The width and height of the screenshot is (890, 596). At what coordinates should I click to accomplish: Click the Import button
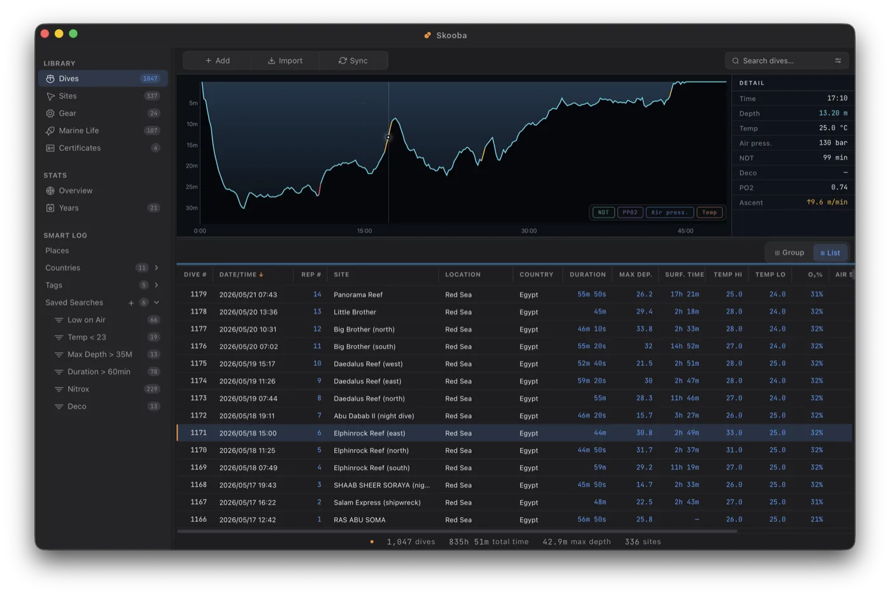pos(285,60)
